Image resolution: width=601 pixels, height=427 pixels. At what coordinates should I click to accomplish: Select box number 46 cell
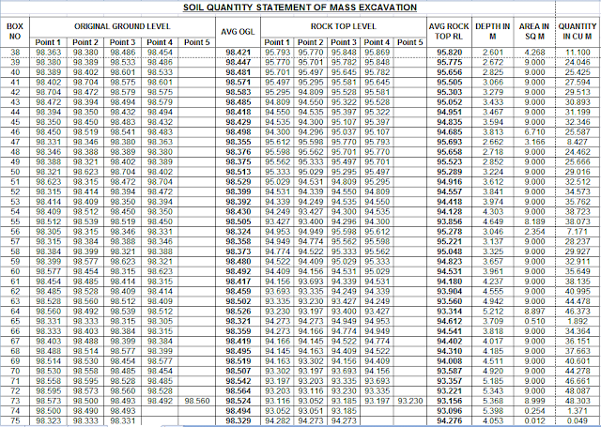click(15, 132)
